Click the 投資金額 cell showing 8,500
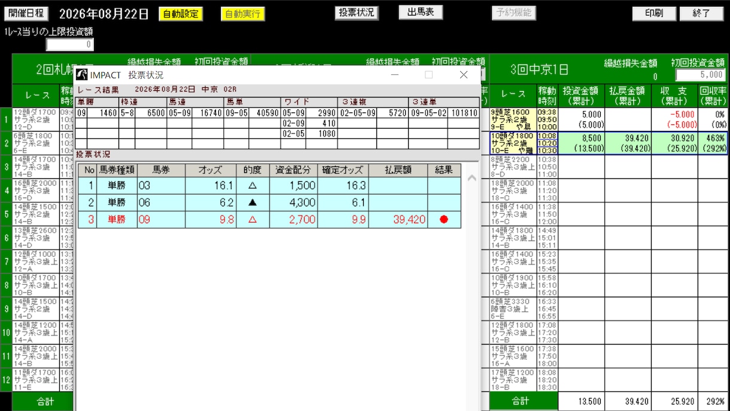 [x=581, y=144]
